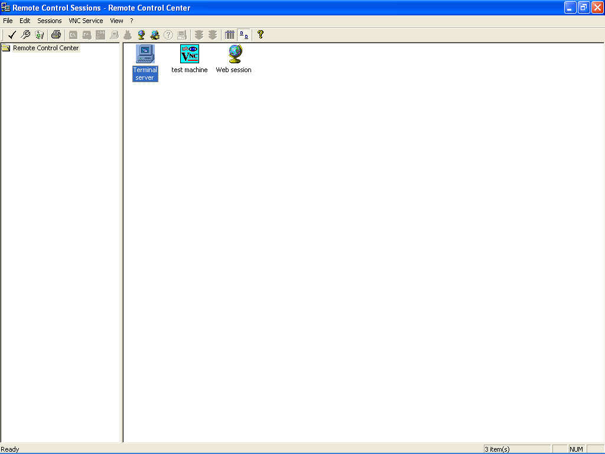
Task: Open session properties using the wrench icon
Action: point(26,35)
